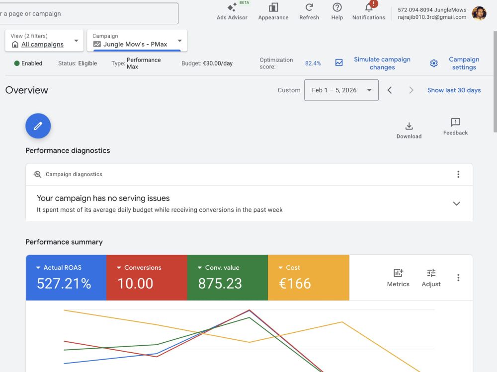Click the Status: Eligible text

point(78,63)
